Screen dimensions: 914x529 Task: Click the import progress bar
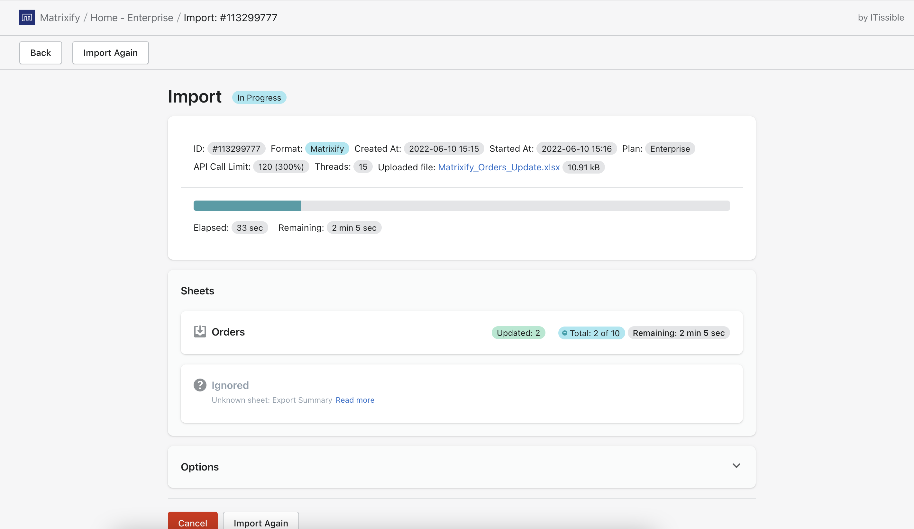click(x=462, y=205)
